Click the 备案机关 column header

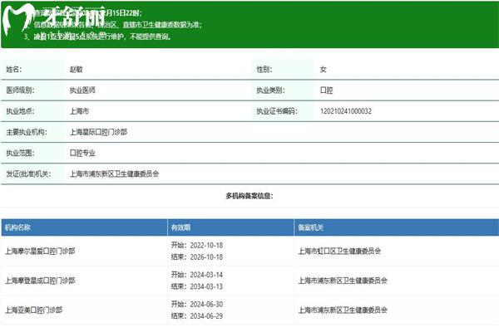pos(310,227)
